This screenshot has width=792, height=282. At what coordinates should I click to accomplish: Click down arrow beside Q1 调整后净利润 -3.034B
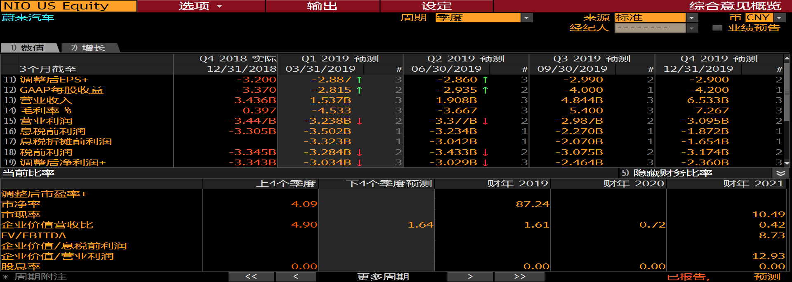(x=359, y=162)
